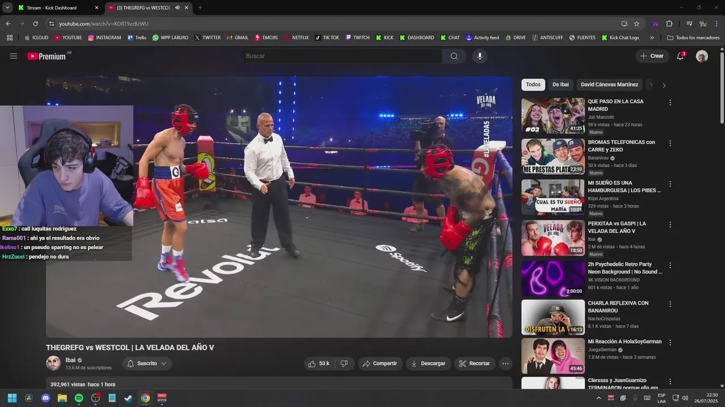
Task: Open a new browser tab
Action: click(200, 8)
